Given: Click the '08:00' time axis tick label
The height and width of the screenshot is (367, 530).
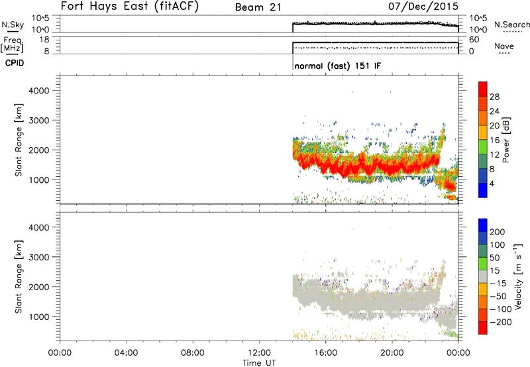Looking at the screenshot, I should 193,353.
